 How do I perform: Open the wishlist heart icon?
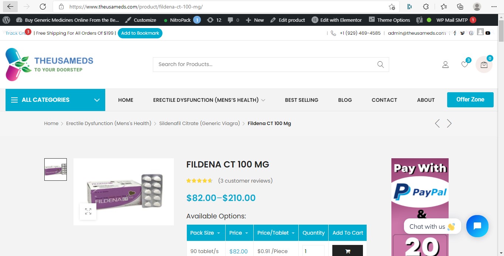tap(465, 64)
